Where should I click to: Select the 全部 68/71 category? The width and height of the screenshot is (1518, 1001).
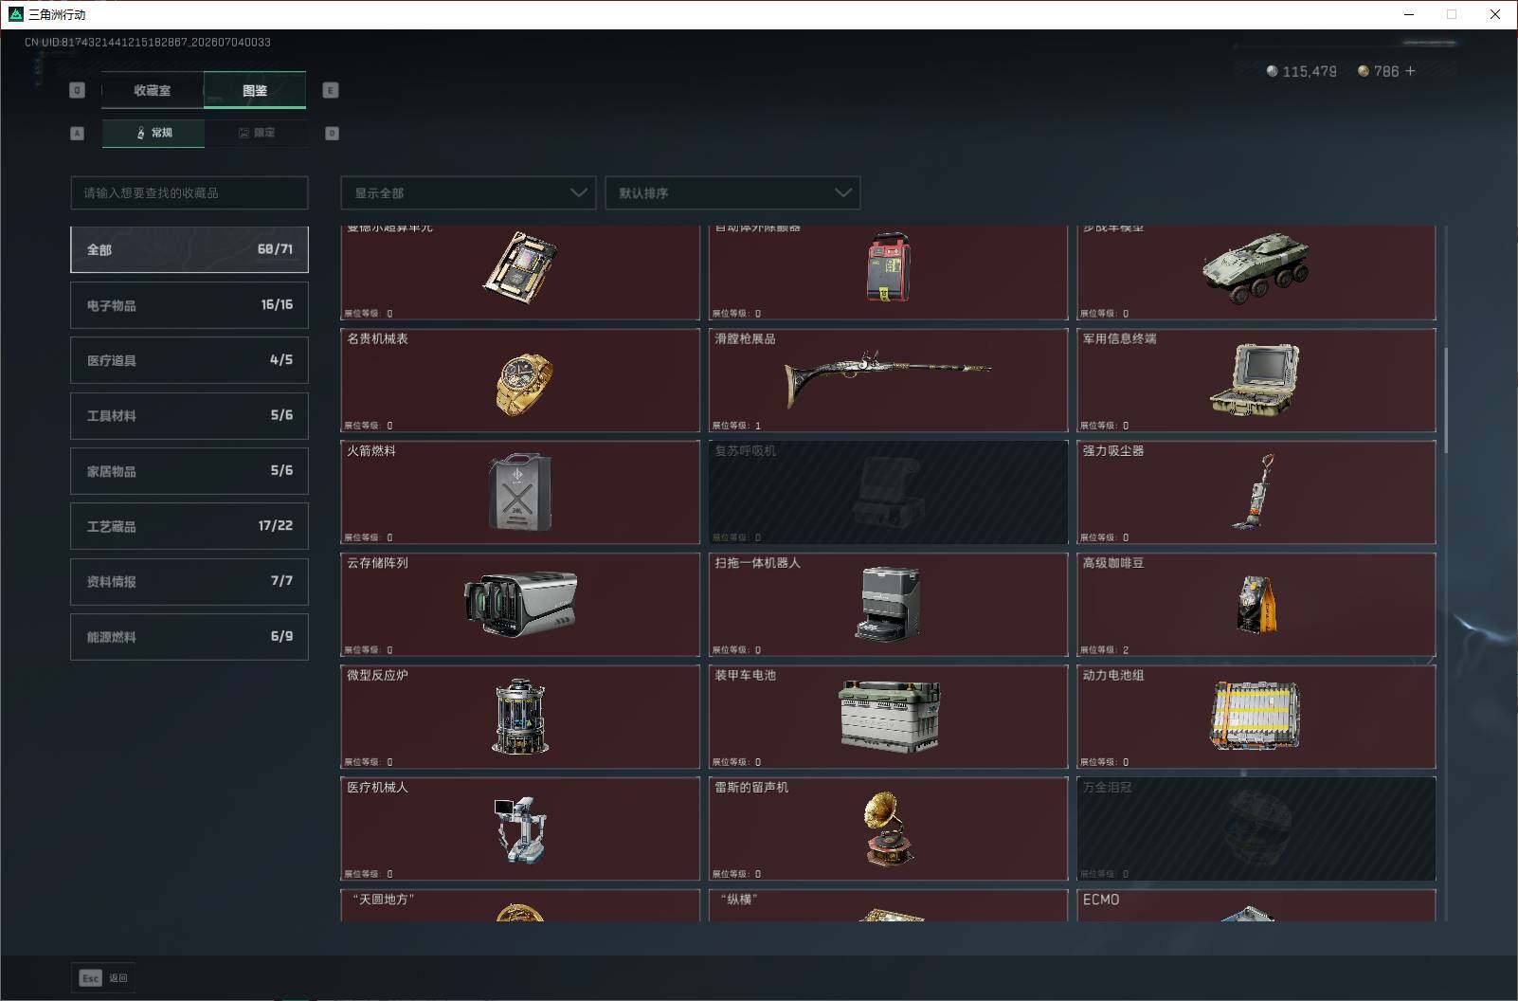[x=190, y=249]
